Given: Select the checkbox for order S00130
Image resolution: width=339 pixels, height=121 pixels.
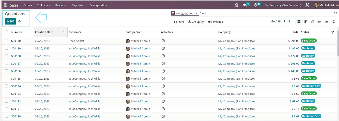Looking at the screenshot, I should [x=6, y=41].
